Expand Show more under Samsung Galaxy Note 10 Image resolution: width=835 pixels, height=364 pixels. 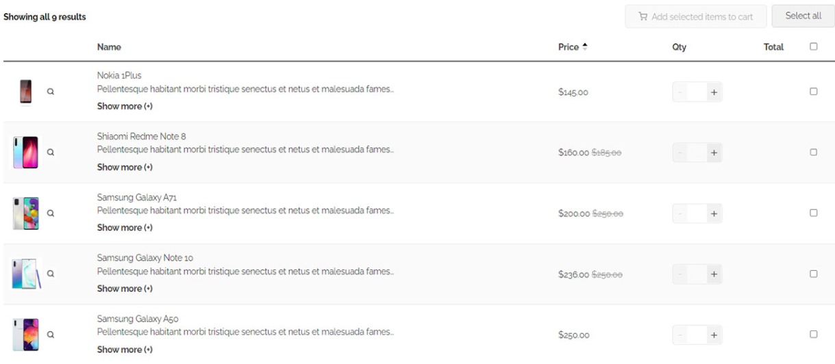pyautogui.click(x=124, y=289)
